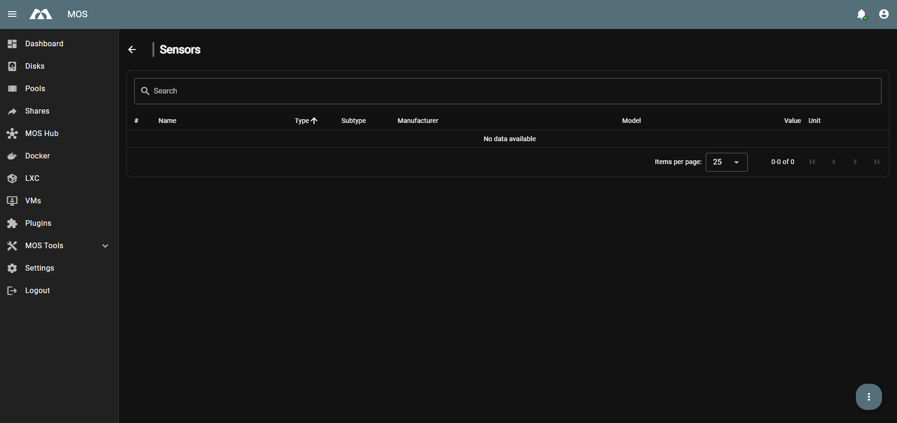Open the floating three-dot action button

[868, 397]
